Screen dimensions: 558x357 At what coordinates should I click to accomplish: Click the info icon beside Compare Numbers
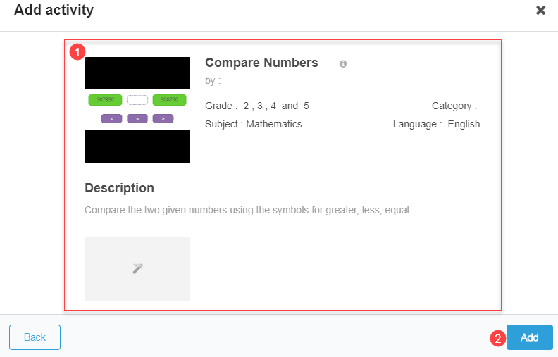click(x=343, y=64)
